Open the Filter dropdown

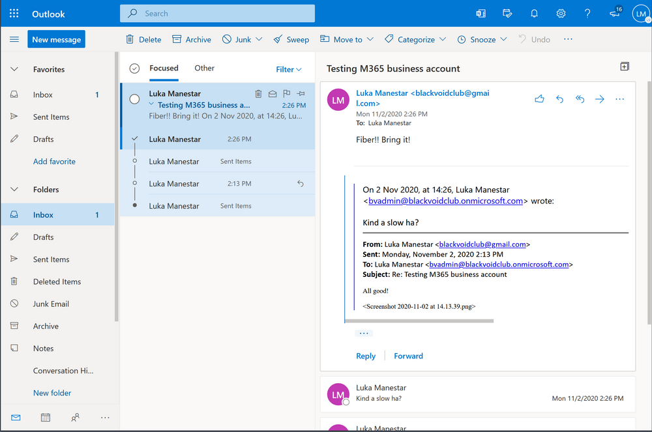pos(289,69)
